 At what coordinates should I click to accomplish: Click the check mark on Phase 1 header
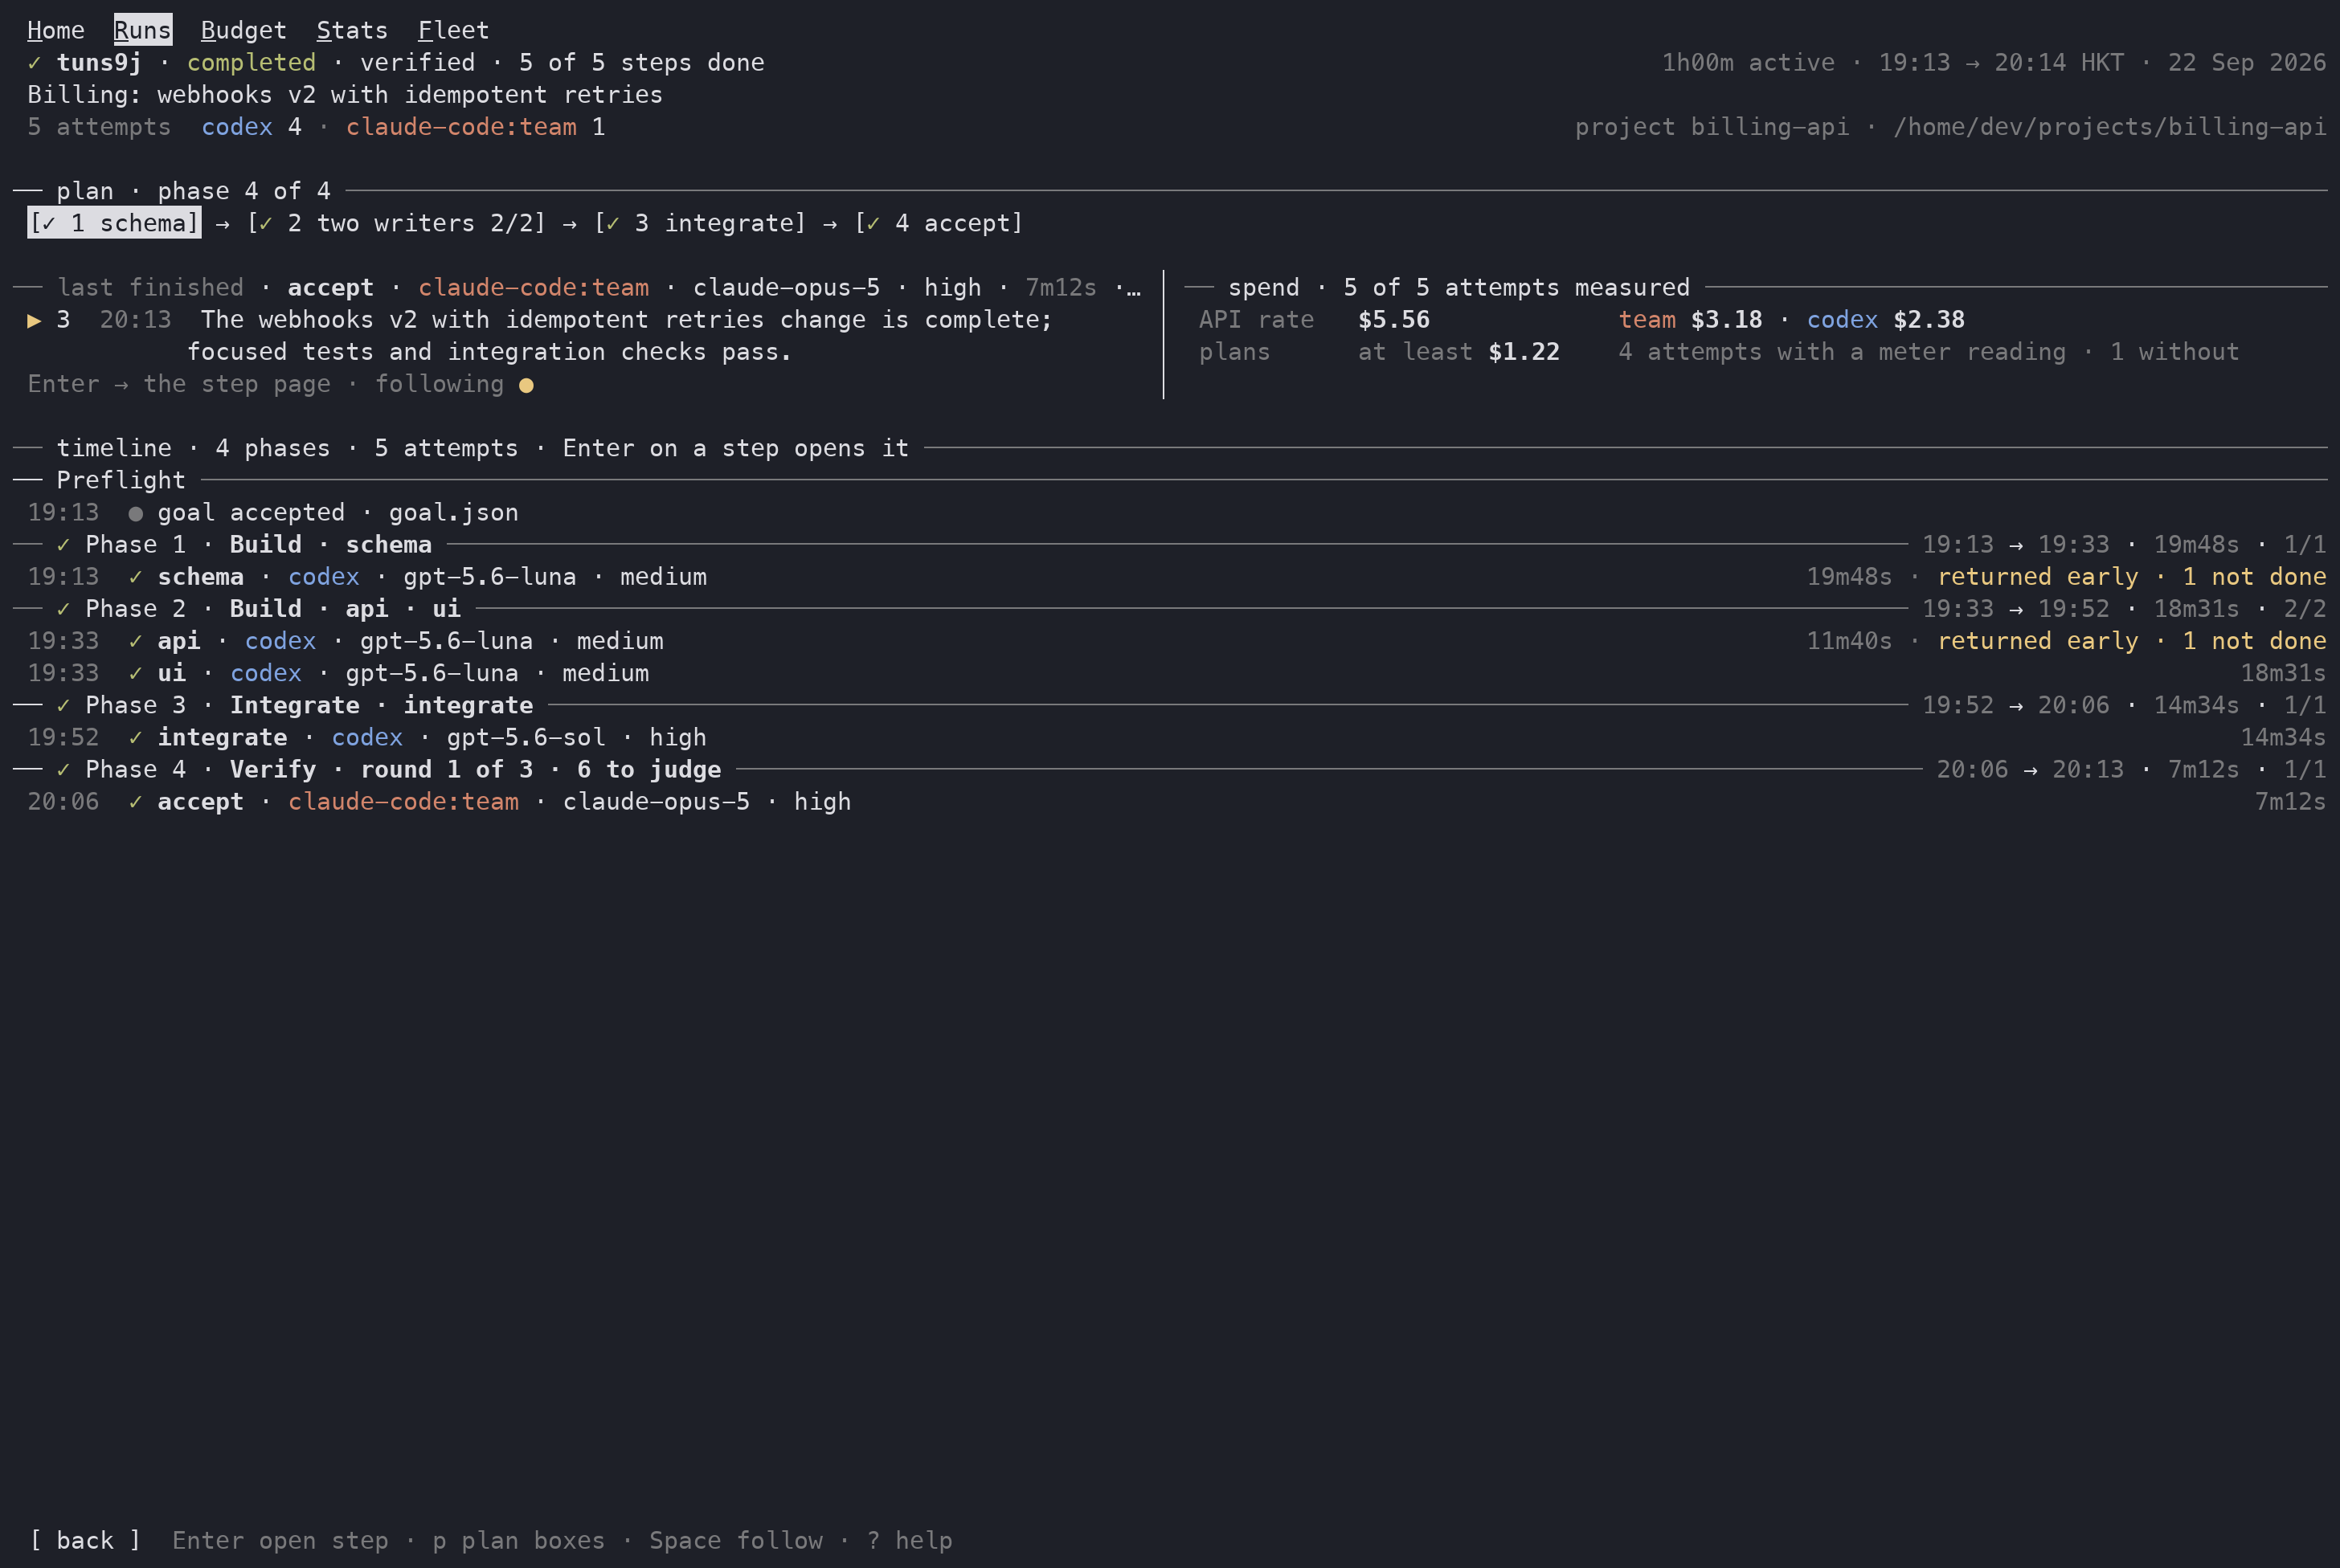pyautogui.click(x=63, y=544)
